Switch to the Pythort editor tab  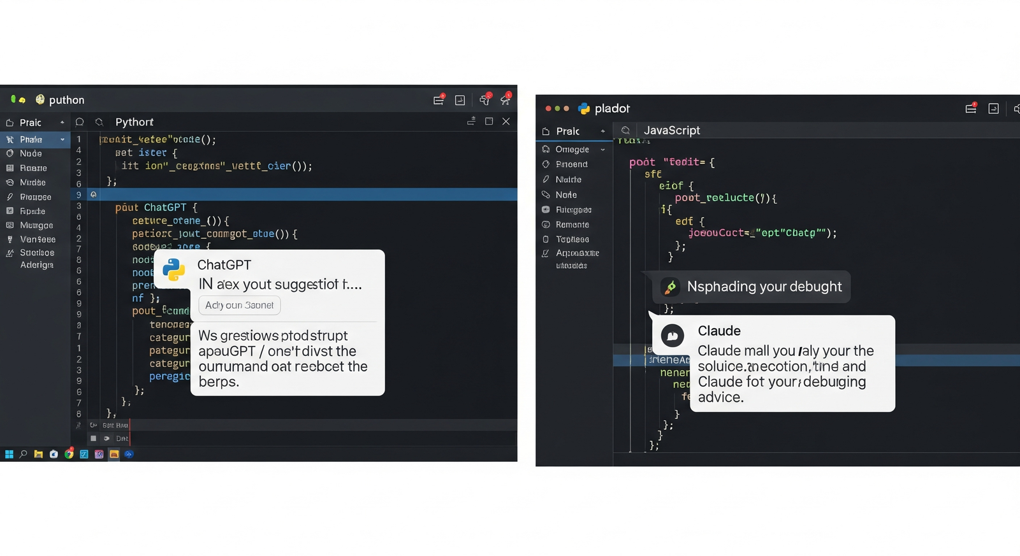click(x=134, y=122)
